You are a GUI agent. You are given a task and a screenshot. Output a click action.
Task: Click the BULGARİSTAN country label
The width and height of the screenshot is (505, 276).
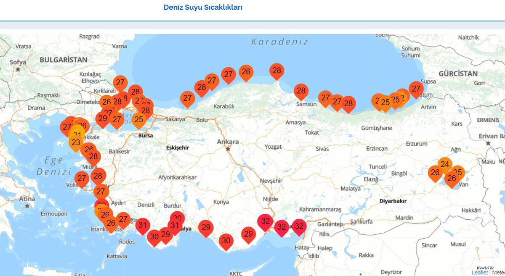pos(64,60)
